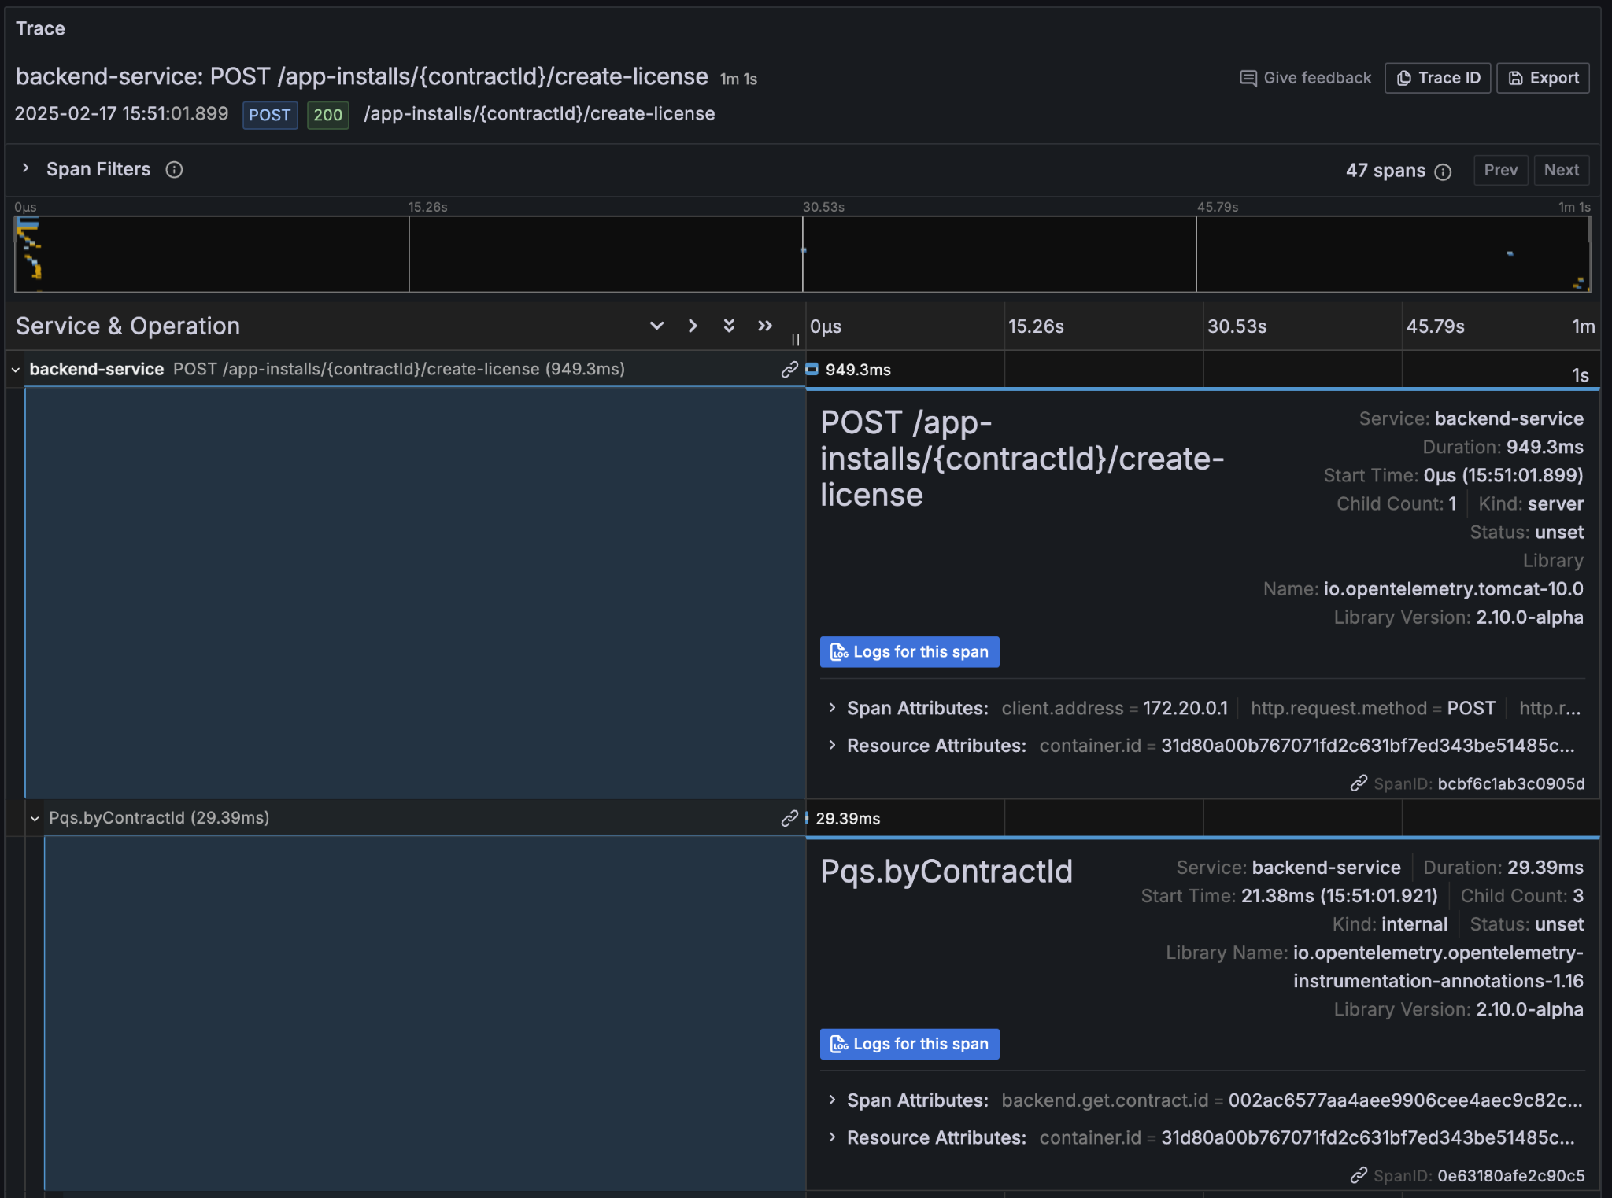Collapse the Pqs.byContractId span row

(x=35, y=818)
